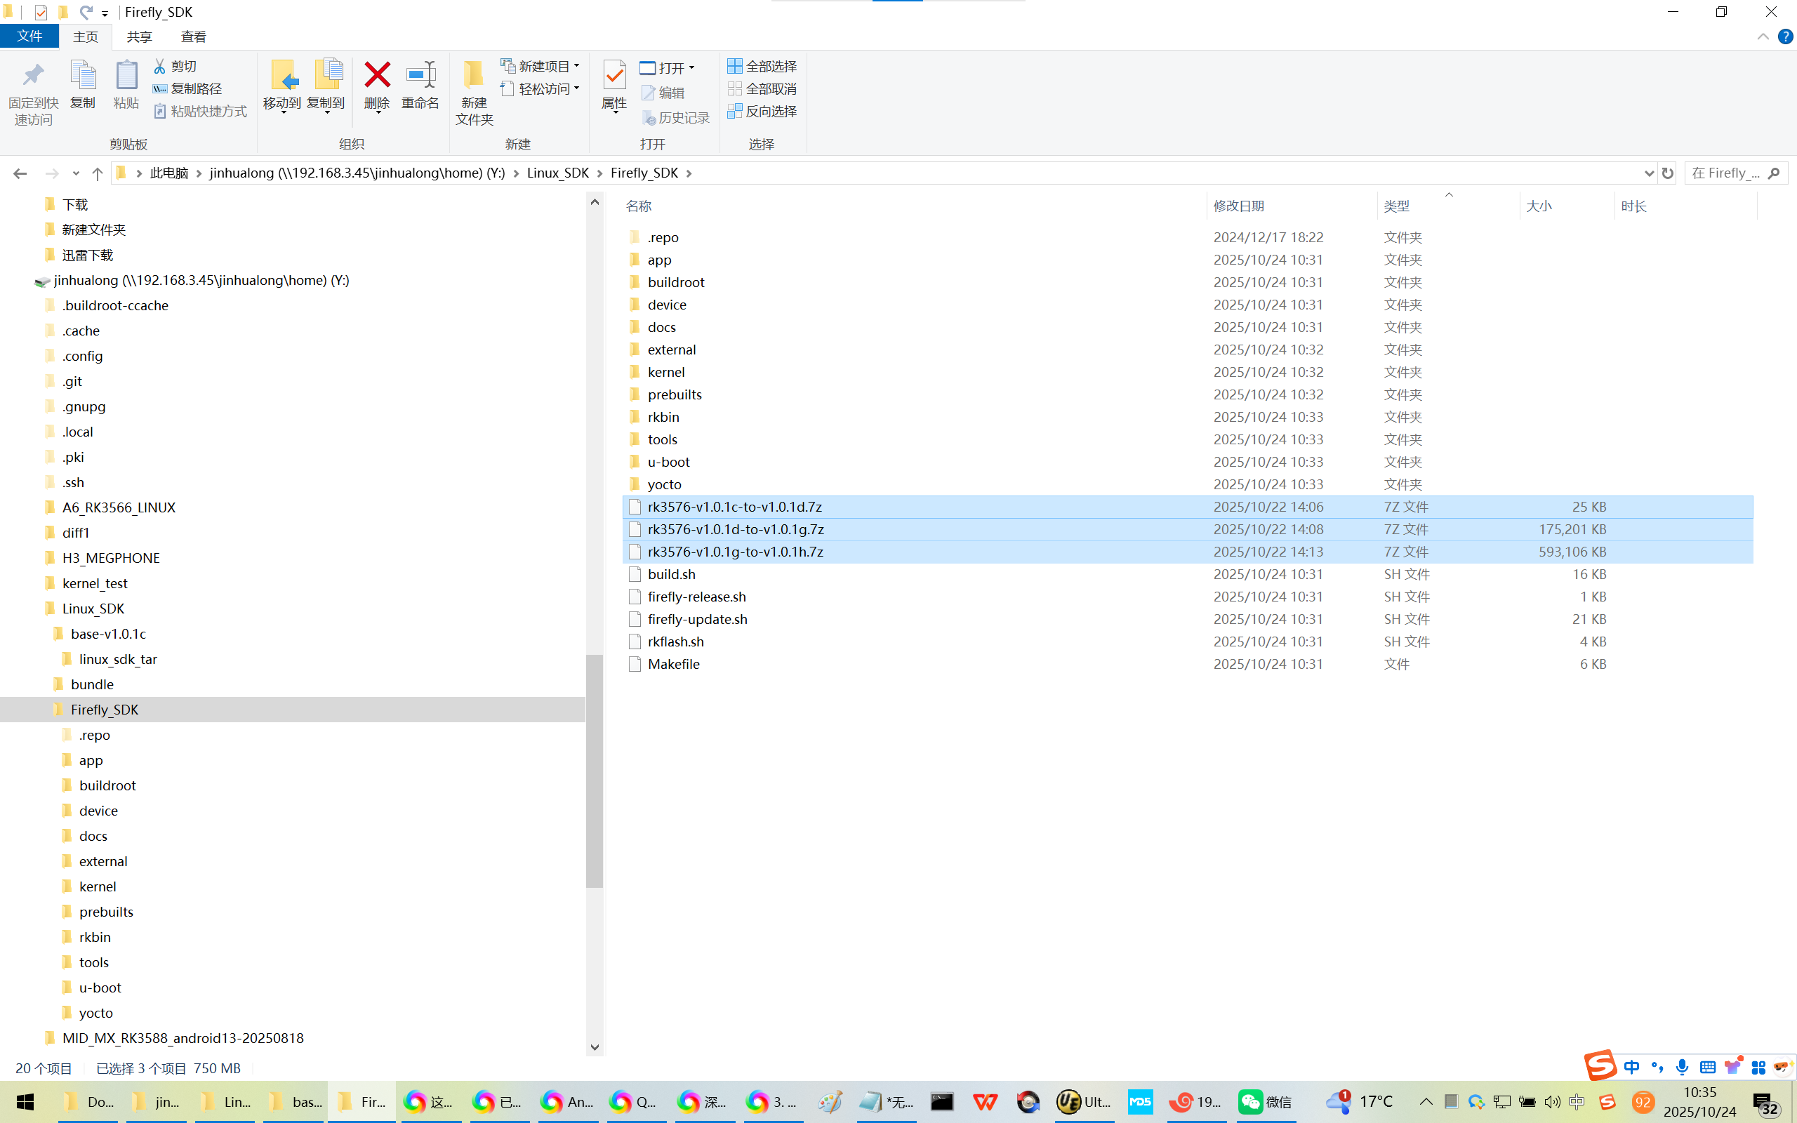Viewport: 1797px width, 1123px height.
Task: Switch to the View (查看) ribbon tab
Action: tap(193, 36)
